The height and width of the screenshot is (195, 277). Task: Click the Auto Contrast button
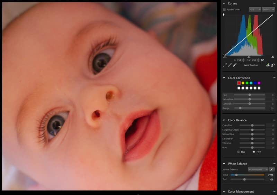[251, 65]
